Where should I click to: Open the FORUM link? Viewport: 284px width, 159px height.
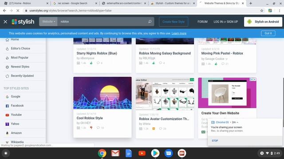202,22
